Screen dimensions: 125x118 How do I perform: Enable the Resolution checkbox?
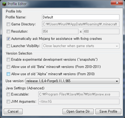(8, 31)
